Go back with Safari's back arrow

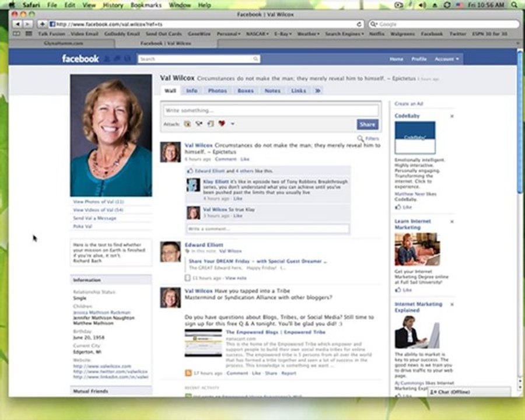tap(17, 24)
